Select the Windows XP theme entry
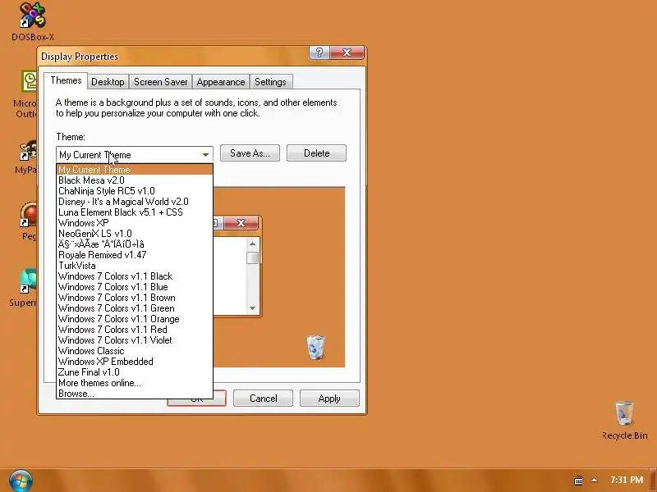This screenshot has height=492, width=657. click(135, 223)
